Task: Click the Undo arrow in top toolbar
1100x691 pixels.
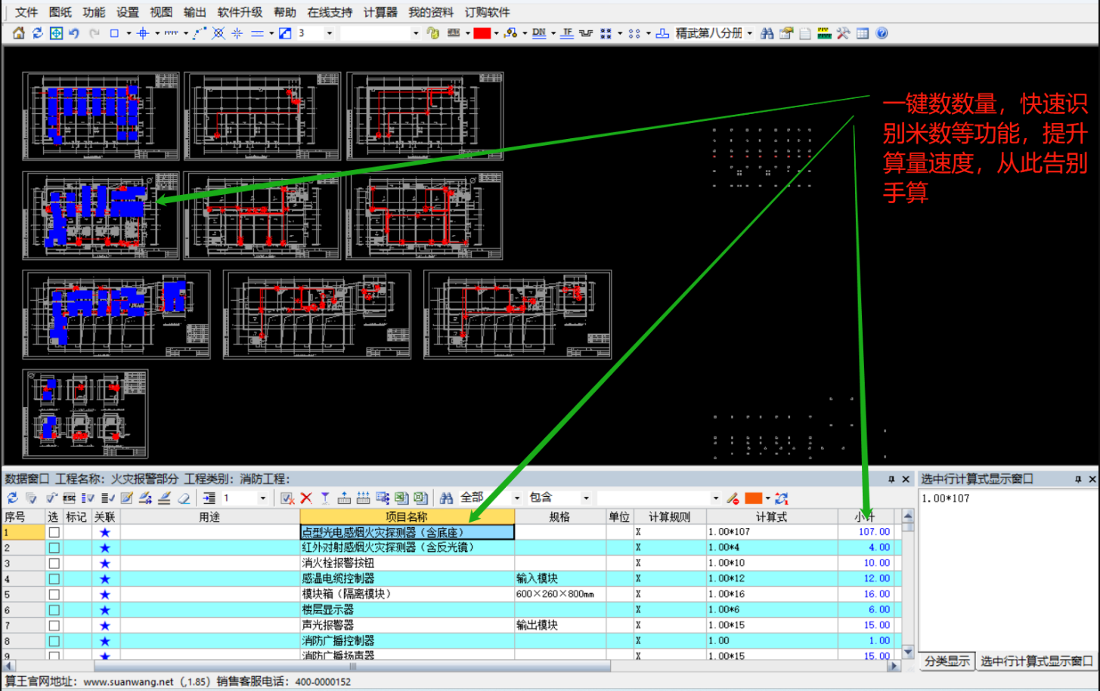Action: (x=74, y=33)
